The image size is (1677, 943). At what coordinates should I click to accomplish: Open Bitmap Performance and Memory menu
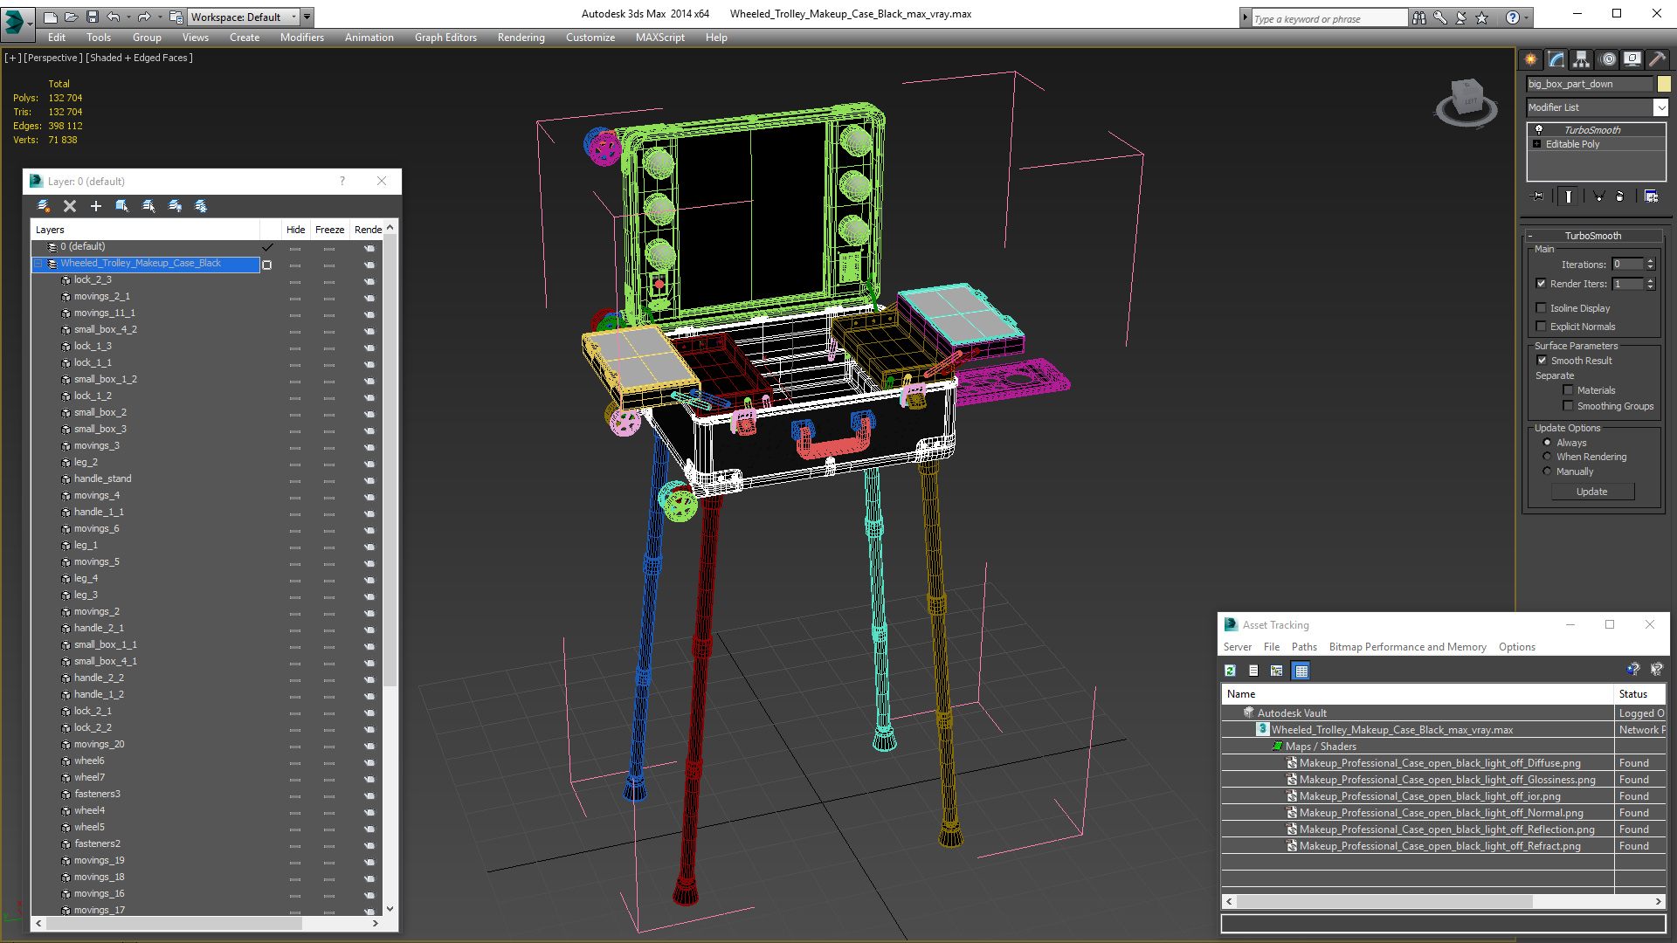click(x=1407, y=647)
